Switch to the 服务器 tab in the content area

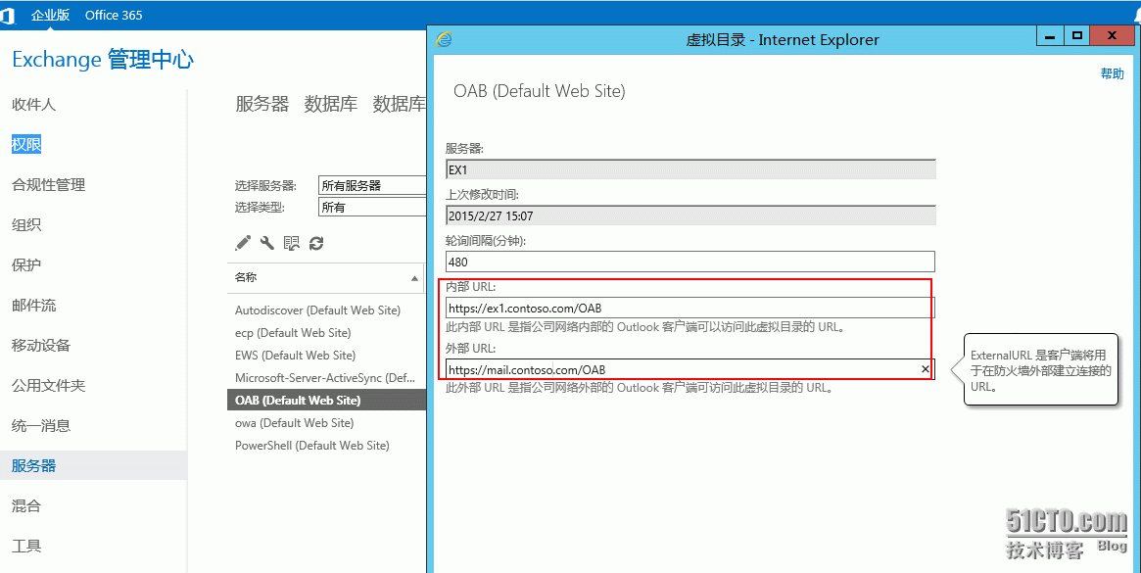[x=261, y=104]
